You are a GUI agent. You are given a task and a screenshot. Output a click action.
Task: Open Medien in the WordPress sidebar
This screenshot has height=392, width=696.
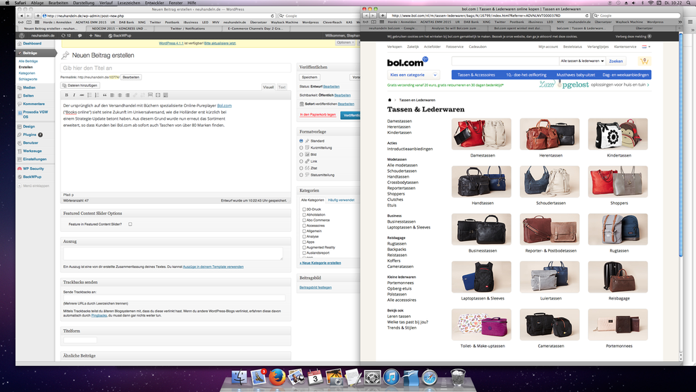(29, 87)
